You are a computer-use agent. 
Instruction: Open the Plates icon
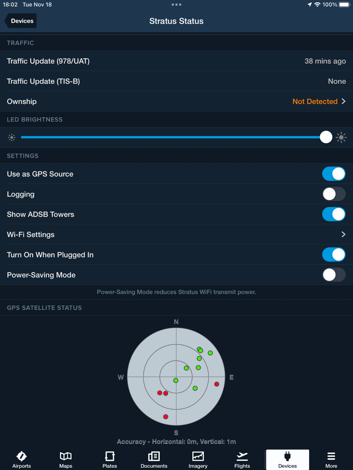click(110, 456)
